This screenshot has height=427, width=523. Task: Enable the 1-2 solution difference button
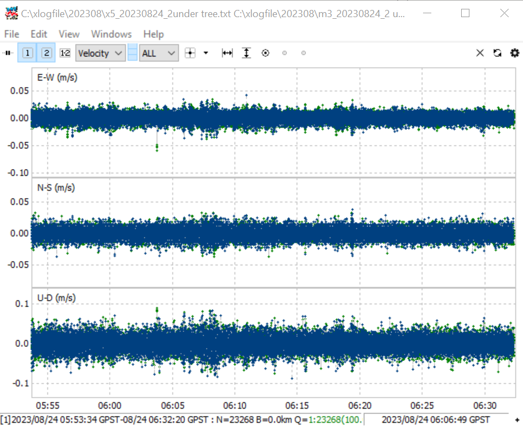65,52
